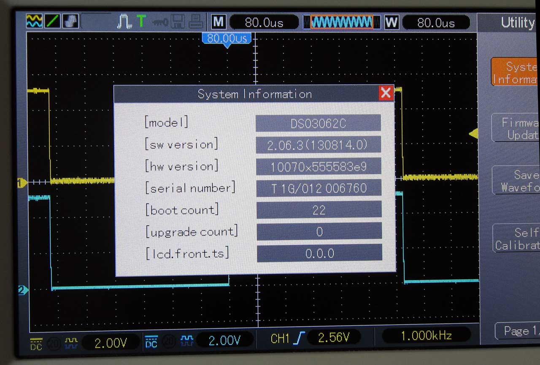This screenshot has height=365, width=540.
Task: Click the green T trigger status icon
Action: pyautogui.click(x=142, y=21)
